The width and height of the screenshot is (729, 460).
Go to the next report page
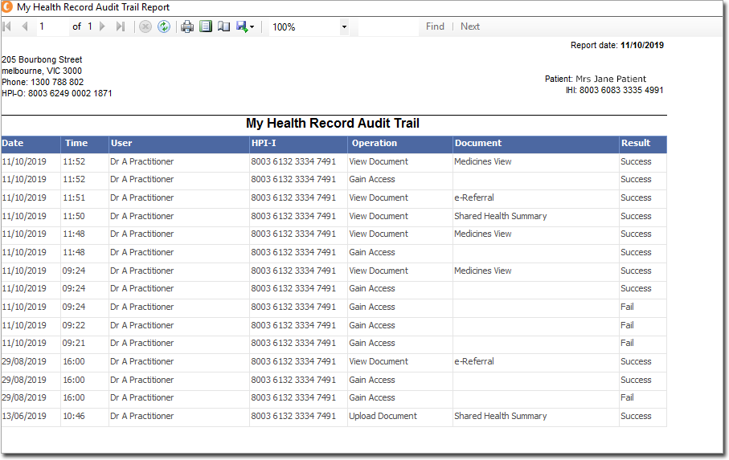coord(102,26)
